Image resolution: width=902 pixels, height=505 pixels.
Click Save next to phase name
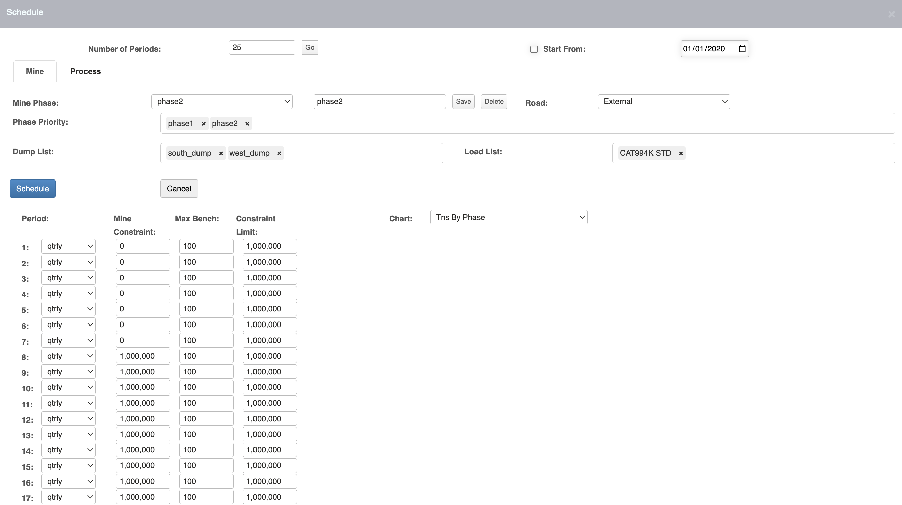463,102
